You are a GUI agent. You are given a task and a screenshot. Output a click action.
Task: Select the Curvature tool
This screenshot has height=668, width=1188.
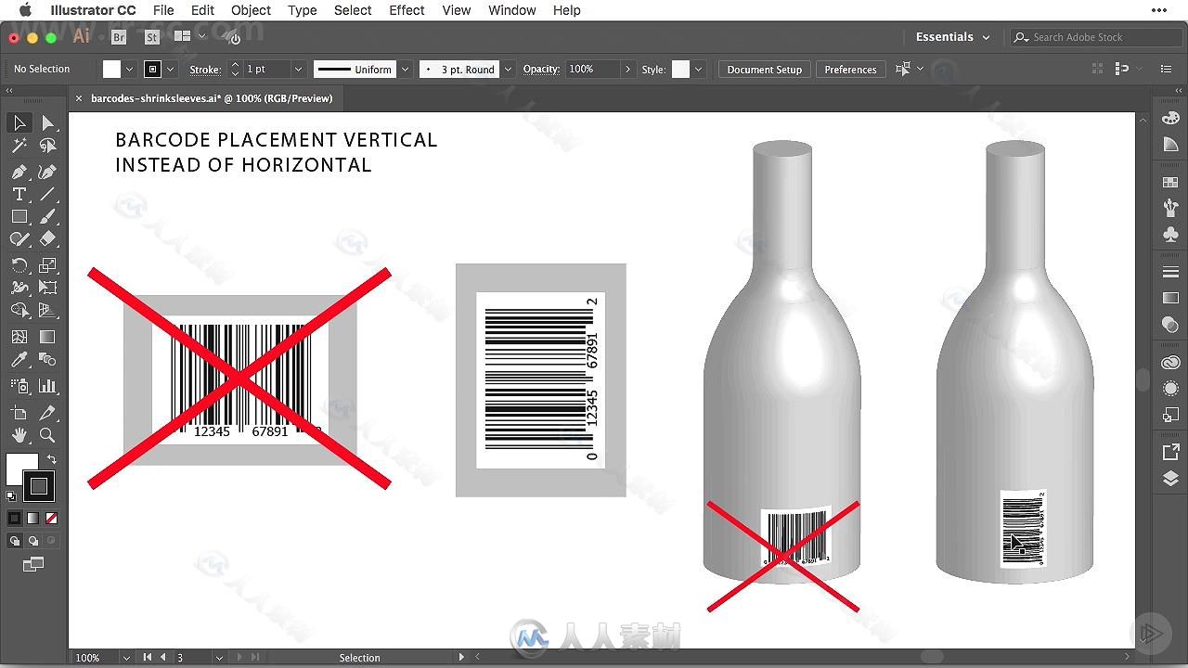tap(47, 172)
